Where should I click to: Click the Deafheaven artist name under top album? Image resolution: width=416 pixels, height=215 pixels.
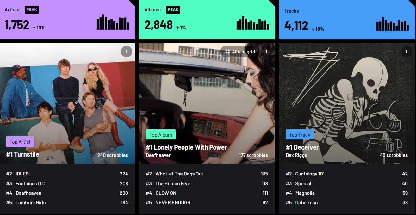[158, 155]
